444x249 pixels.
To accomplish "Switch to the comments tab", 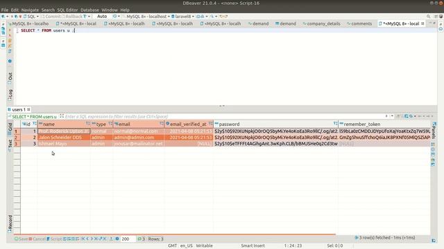I will pyautogui.click(x=359, y=24).
